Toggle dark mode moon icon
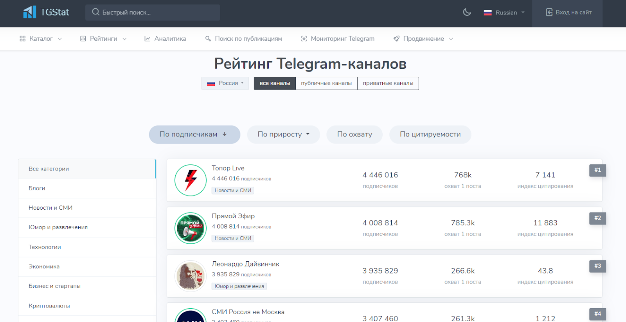626x322 pixels. 467,12
